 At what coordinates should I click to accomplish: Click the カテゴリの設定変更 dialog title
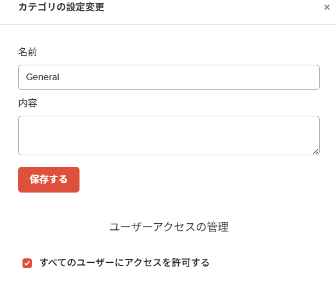point(61,8)
